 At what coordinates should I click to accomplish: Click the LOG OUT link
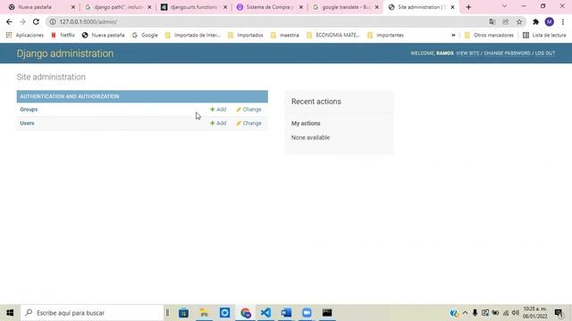[545, 53]
